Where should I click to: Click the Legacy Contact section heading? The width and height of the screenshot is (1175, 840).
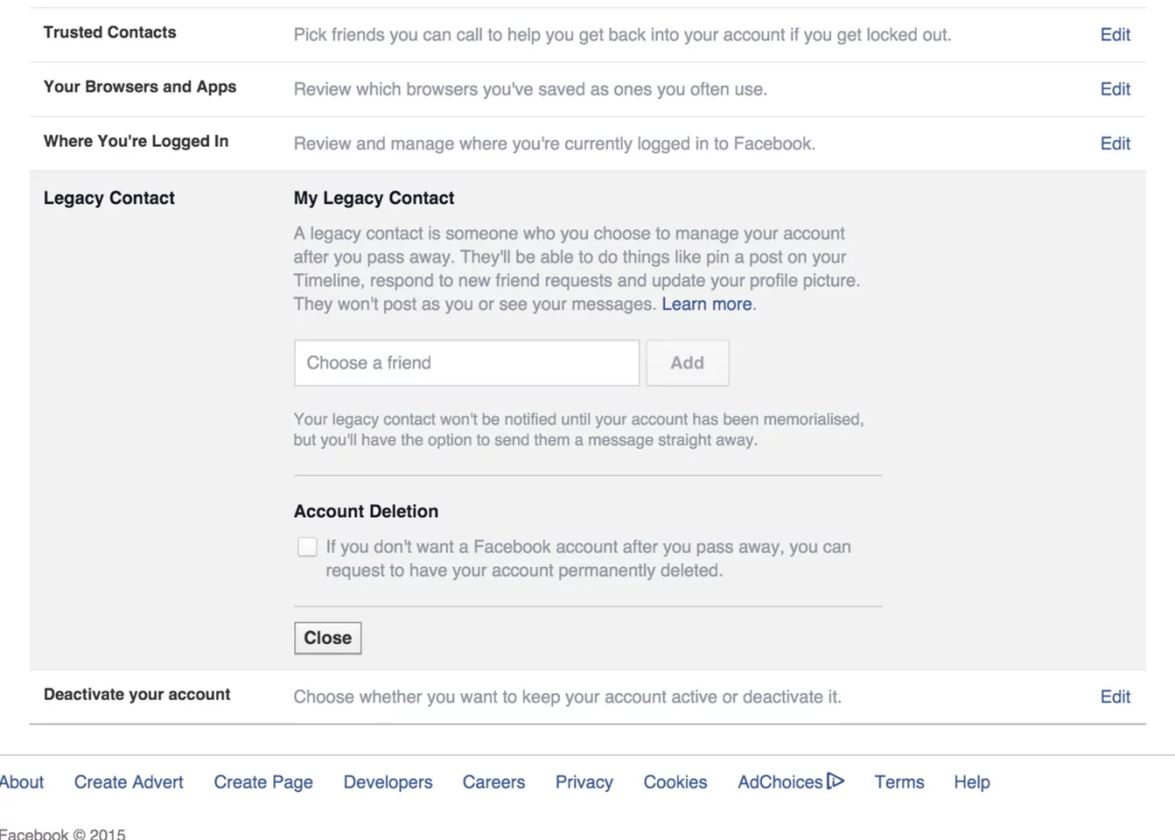(x=109, y=199)
